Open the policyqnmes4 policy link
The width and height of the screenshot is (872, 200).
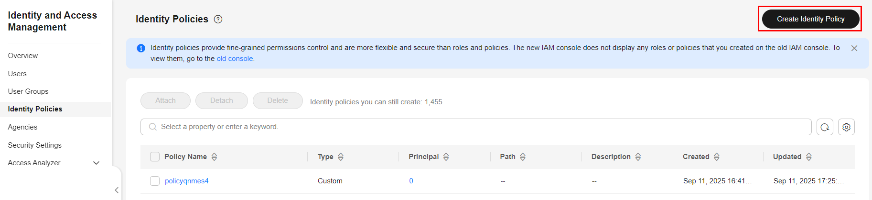point(187,181)
